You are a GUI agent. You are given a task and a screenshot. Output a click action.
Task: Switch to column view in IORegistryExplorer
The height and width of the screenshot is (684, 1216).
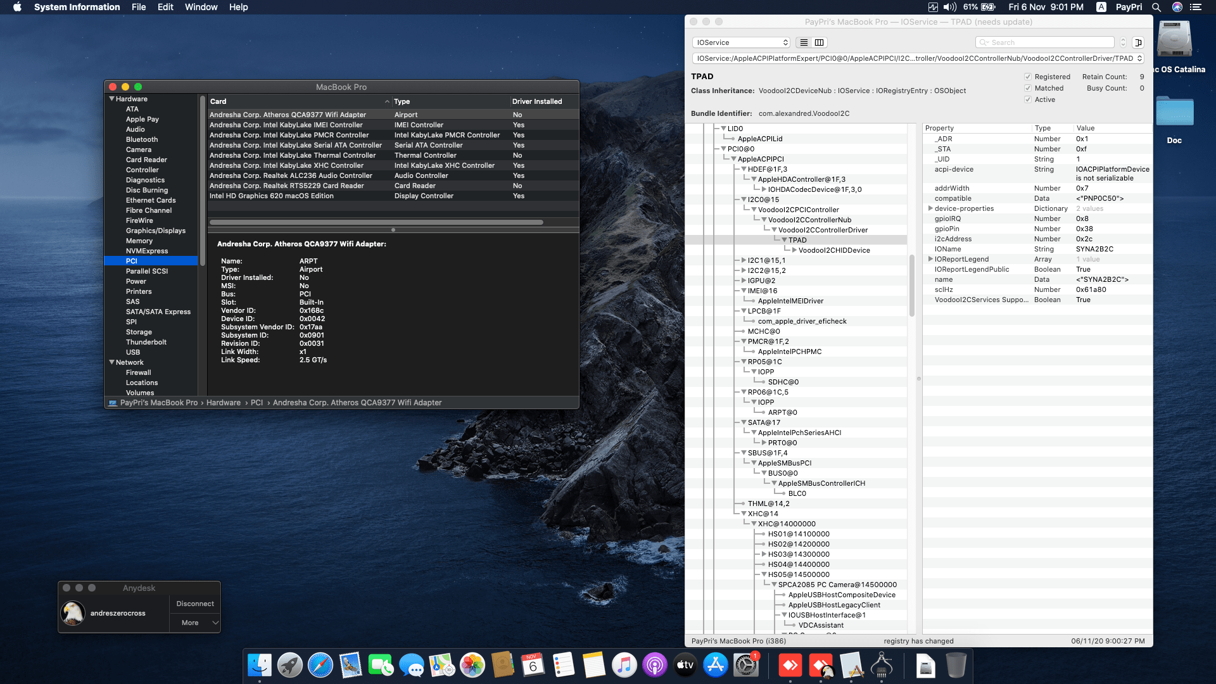(x=819, y=42)
